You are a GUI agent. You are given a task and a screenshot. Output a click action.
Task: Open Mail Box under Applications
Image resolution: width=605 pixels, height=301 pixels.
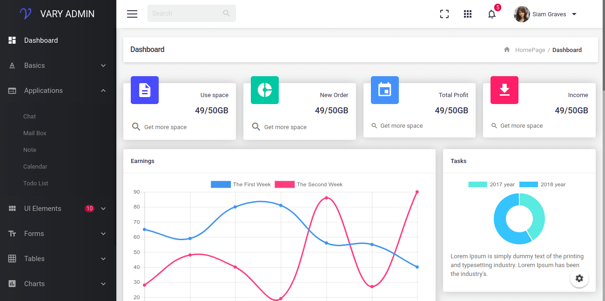[35, 133]
